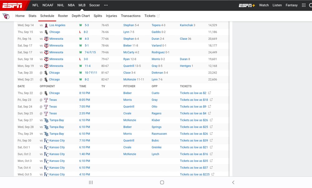Expand the more sports ellipsis menu
This screenshot has width=312, height=188.
(106, 5)
